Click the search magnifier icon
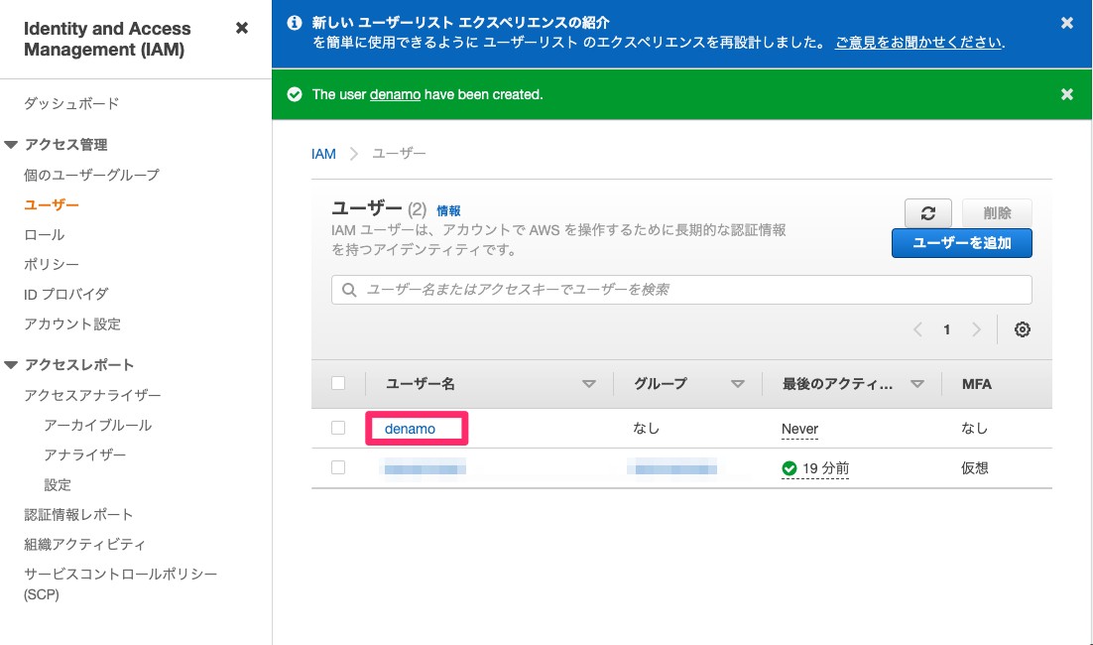The height and width of the screenshot is (645, 1093). point(348,289)
